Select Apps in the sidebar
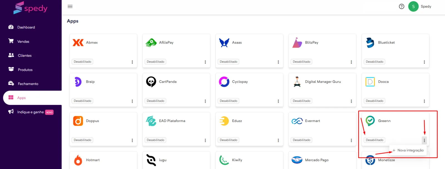The height and width of the screenshot is (169, 445). (32, 98)
